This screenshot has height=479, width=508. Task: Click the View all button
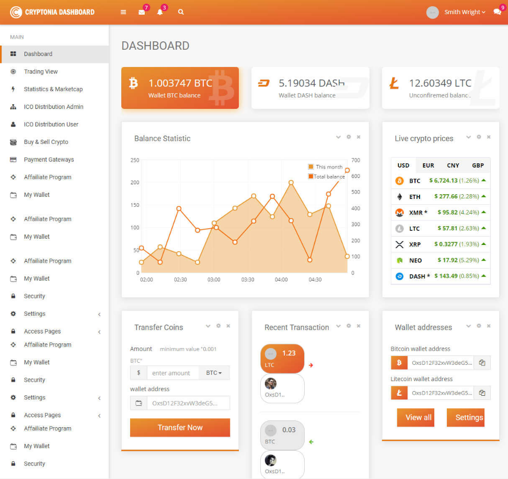click(x=415, y=417)
